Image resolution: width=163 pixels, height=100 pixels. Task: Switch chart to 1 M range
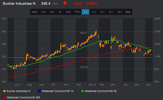51,12
